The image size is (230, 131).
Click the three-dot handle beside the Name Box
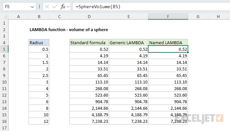point(39,7)
